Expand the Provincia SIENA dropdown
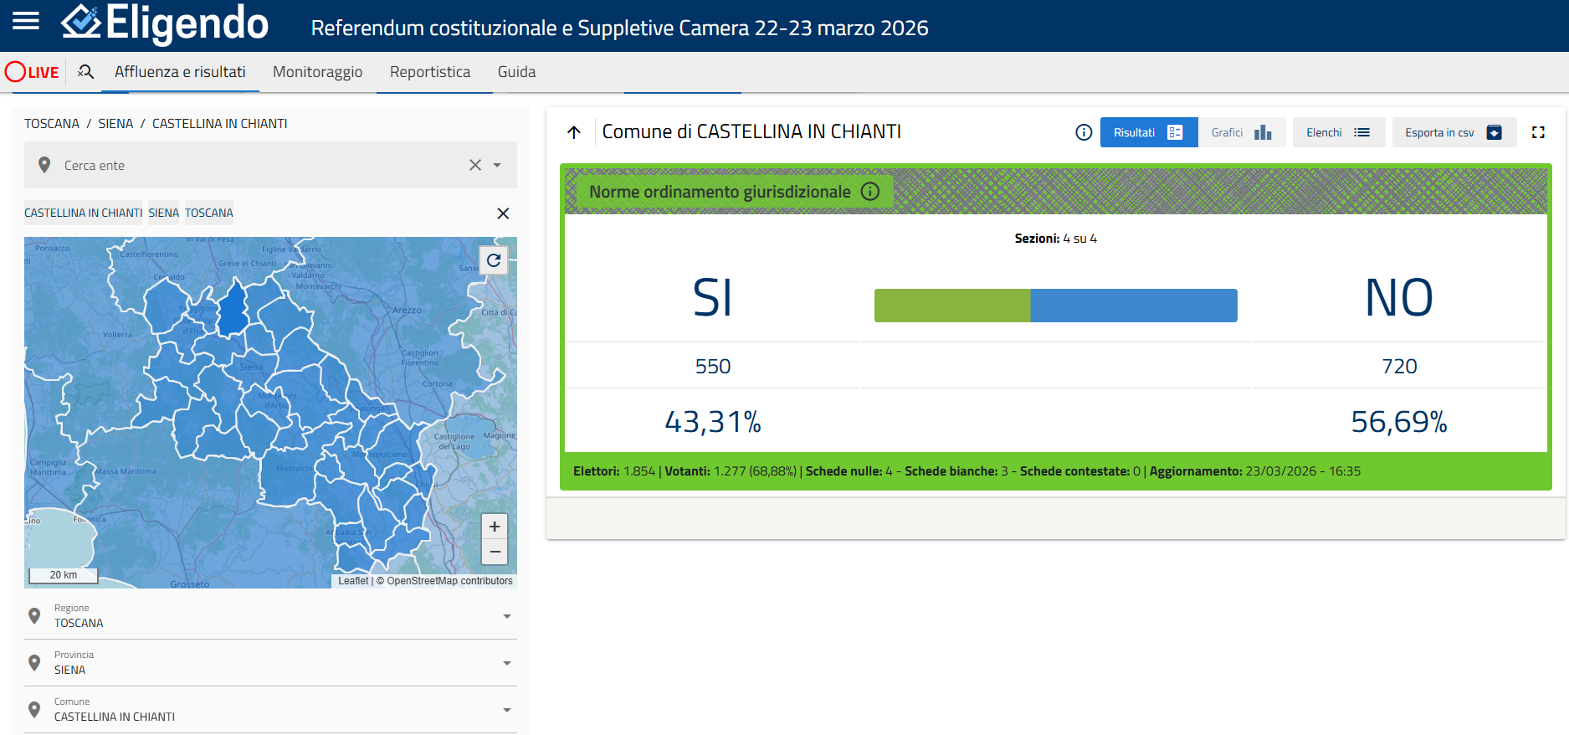Image resolution: width=1569 pixels, height=735 pixels. point(506,663)
